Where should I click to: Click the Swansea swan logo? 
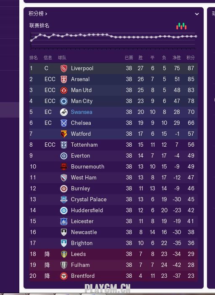64,112
